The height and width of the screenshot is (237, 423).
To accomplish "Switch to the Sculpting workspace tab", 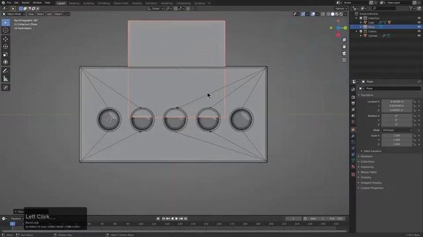I will coord(89,3).
